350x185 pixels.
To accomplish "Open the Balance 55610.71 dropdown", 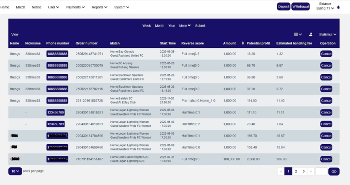I will click(325, 6).
